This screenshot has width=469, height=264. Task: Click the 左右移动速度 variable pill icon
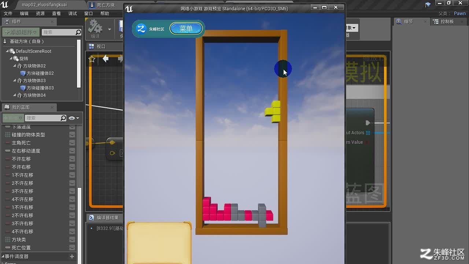(x=8, y=151)
